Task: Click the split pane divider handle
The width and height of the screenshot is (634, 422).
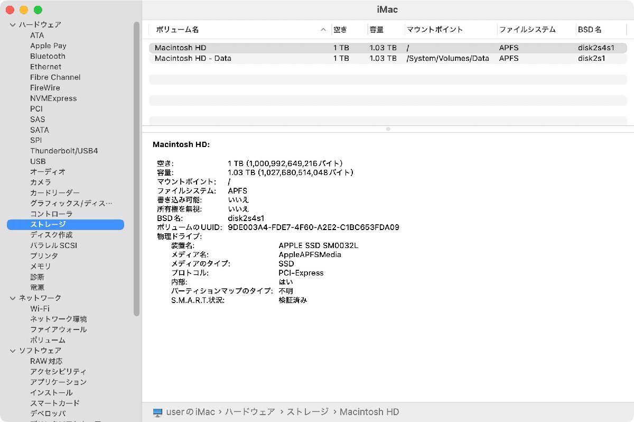Action: (x=388, y=129)
